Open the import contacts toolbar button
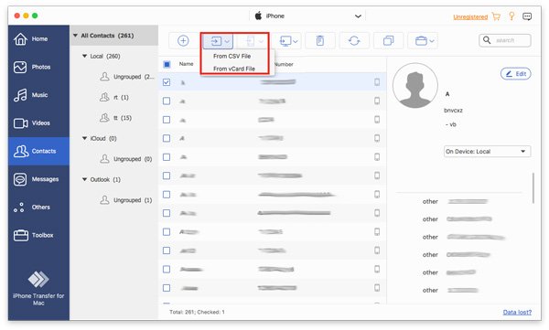Image resolution: width=549 pixels, height=330 pixels. 218,41
